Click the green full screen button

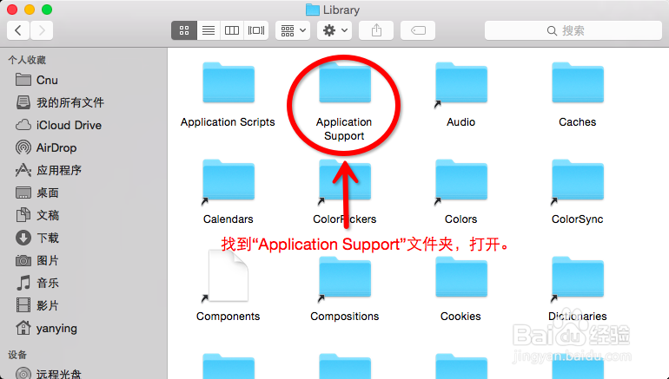pyautogui.click(x=47, y=10)
